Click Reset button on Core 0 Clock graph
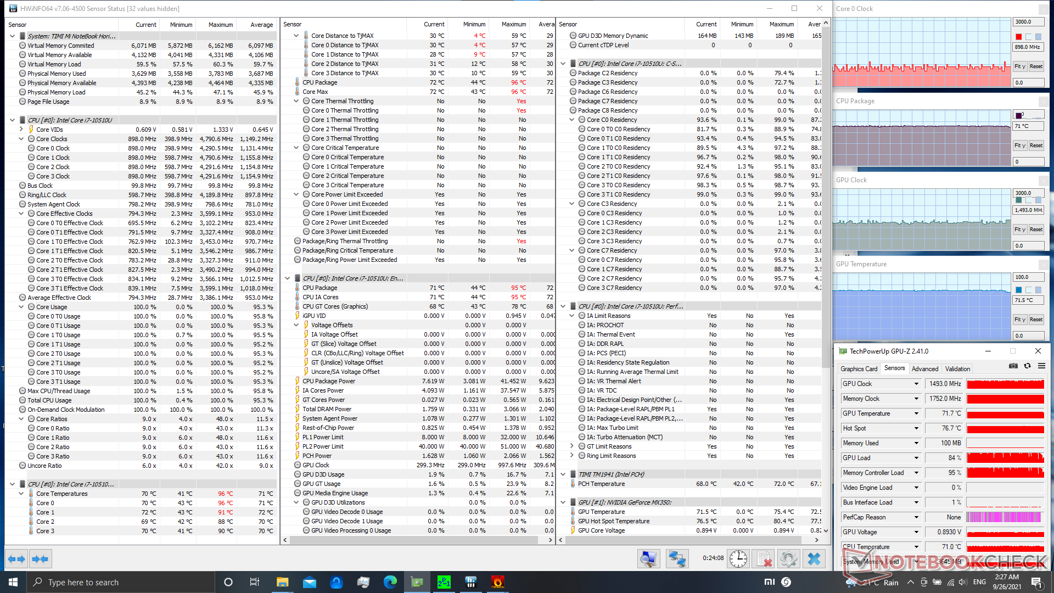The width and height of the screenshot is (1054, 593). point(1036,66)
